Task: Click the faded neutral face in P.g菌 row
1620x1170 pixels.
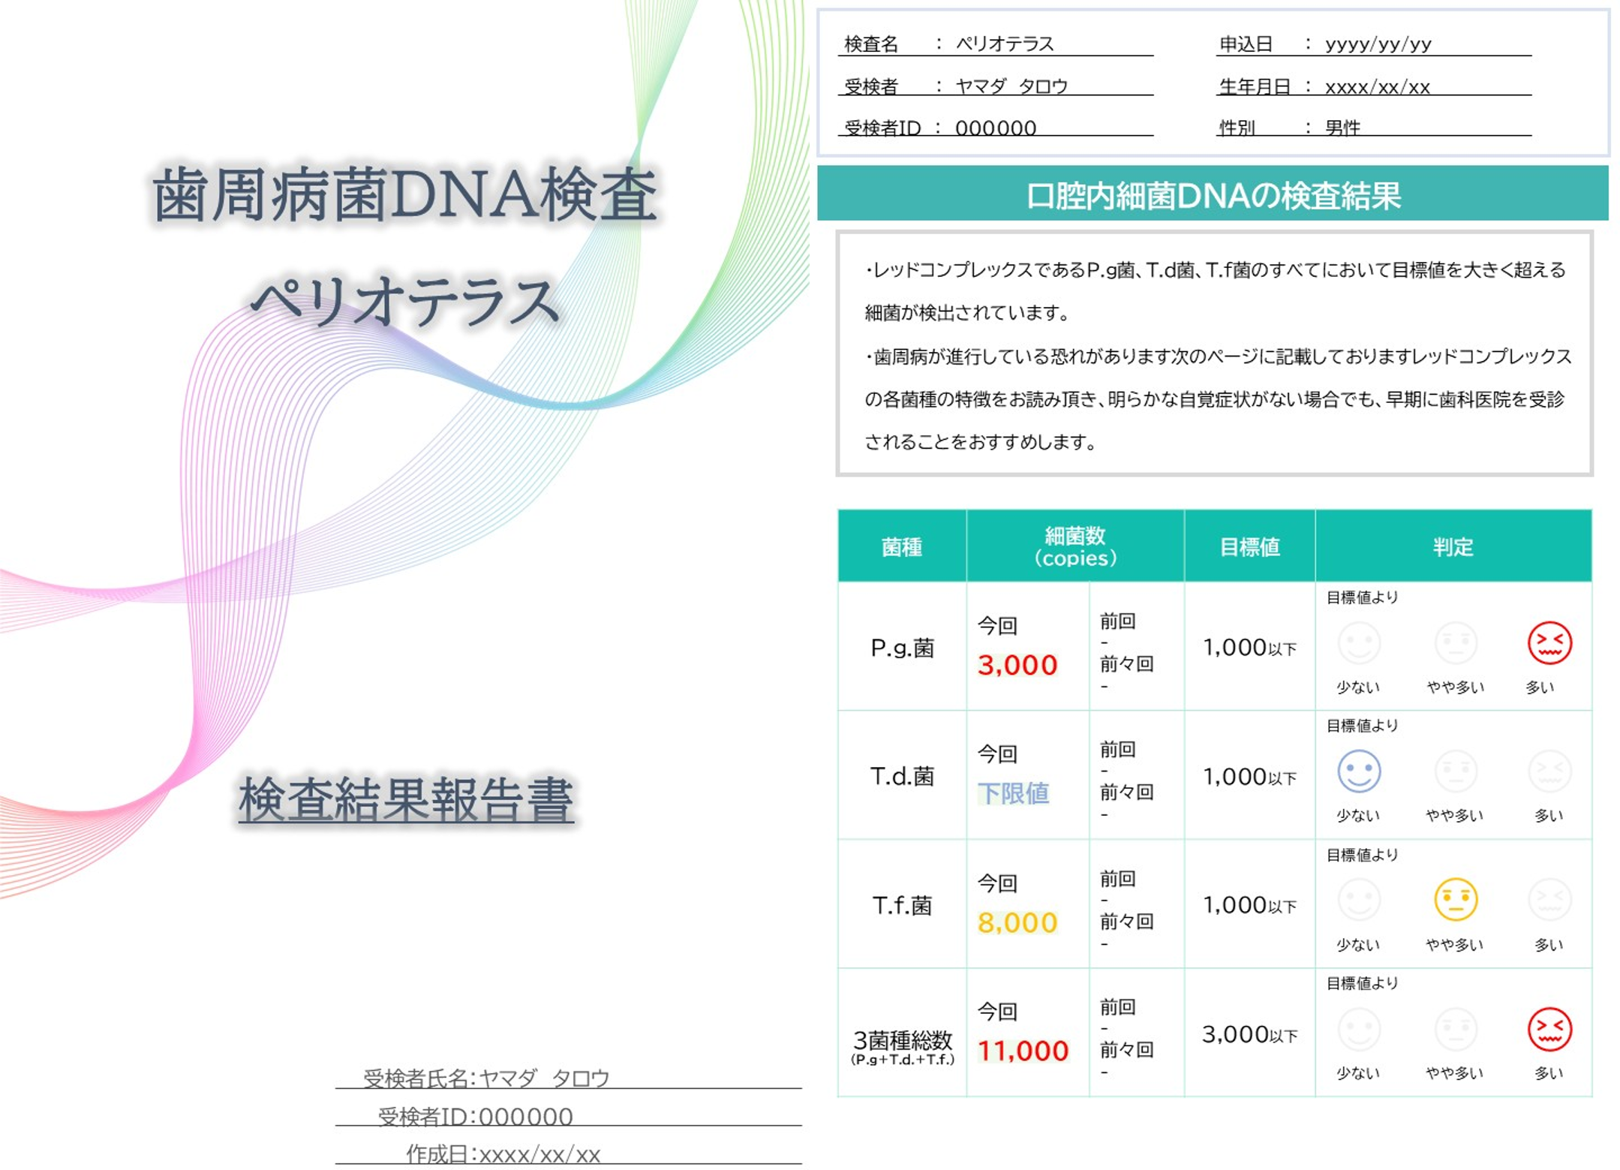Action: tap(1455, 643)
